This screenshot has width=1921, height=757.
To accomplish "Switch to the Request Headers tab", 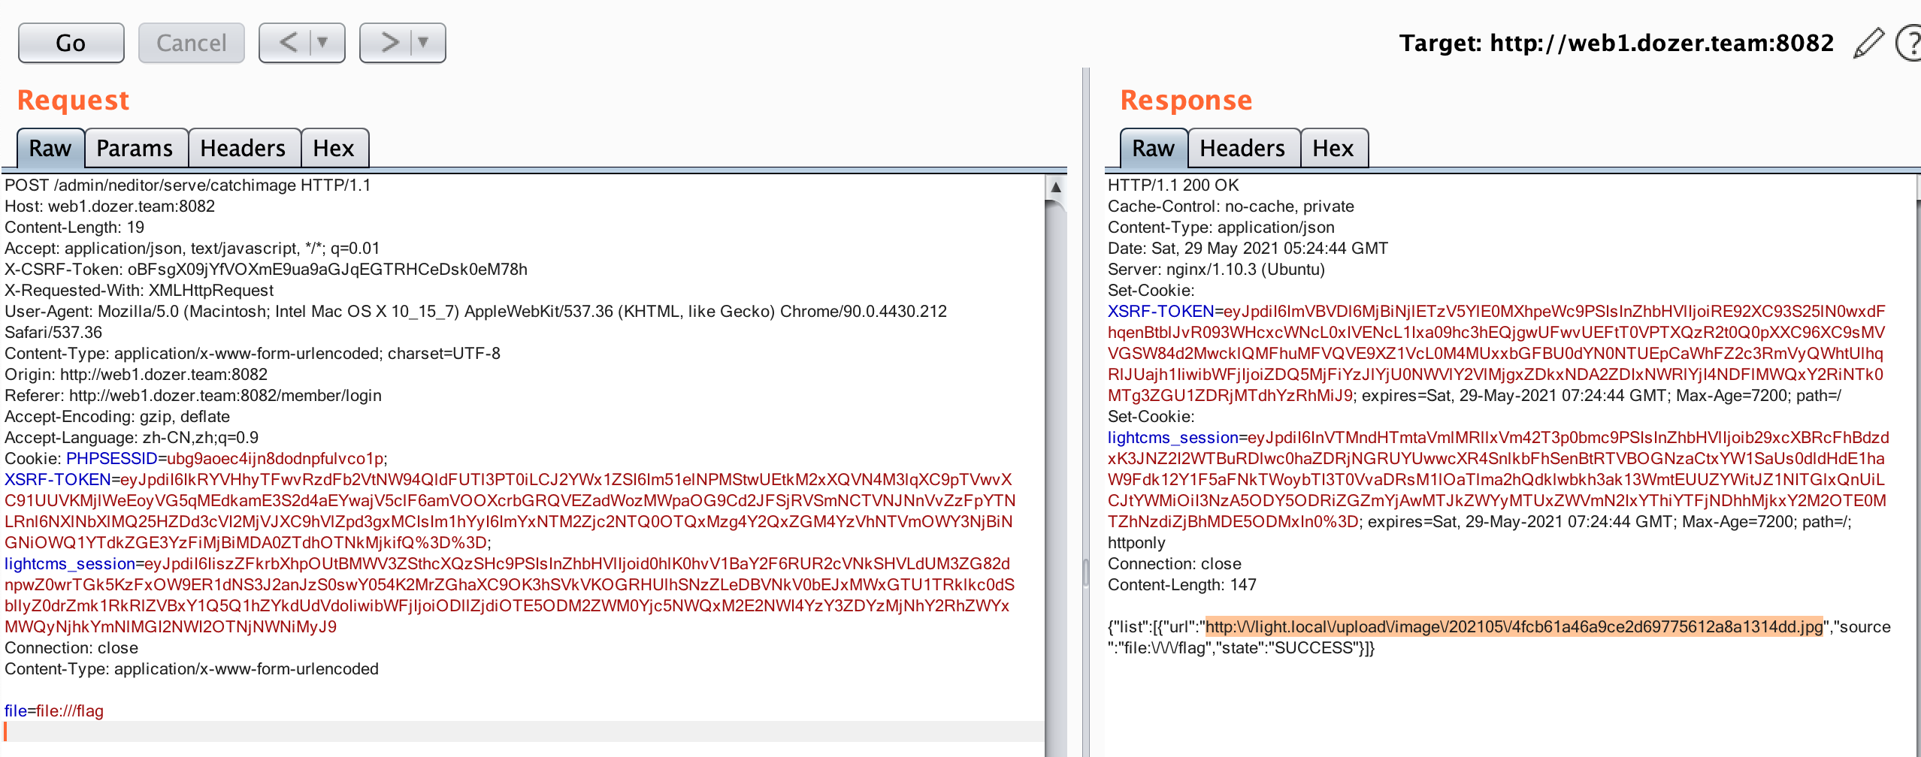I will pos(244,148).
